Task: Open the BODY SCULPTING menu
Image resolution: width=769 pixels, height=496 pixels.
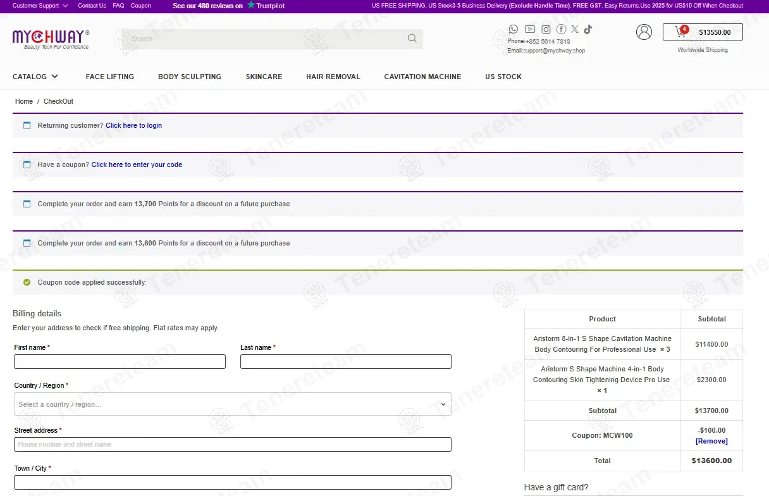Action: click(190, 77)
